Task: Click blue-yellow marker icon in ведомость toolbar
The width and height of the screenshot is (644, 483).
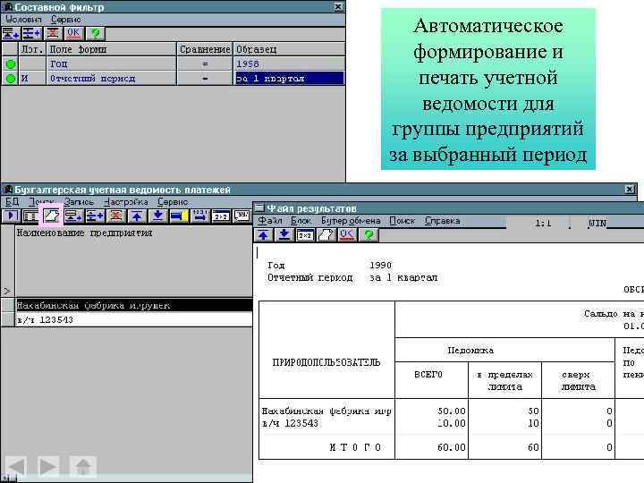Action: point(179,216)
